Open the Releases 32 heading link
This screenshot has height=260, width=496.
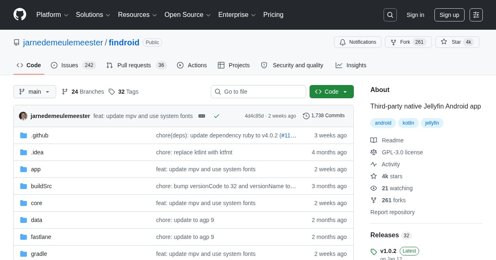[x=391, y=235]
